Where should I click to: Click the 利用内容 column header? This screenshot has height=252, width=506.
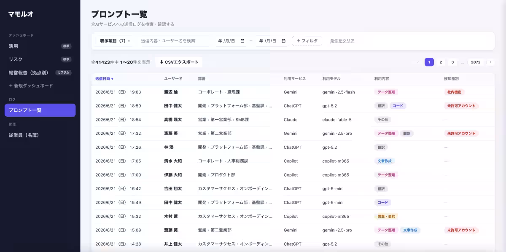[x=381, y=78]
